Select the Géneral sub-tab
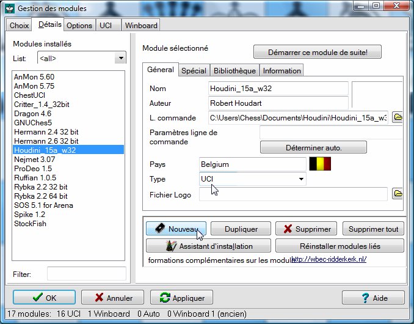 coord(160,70)
